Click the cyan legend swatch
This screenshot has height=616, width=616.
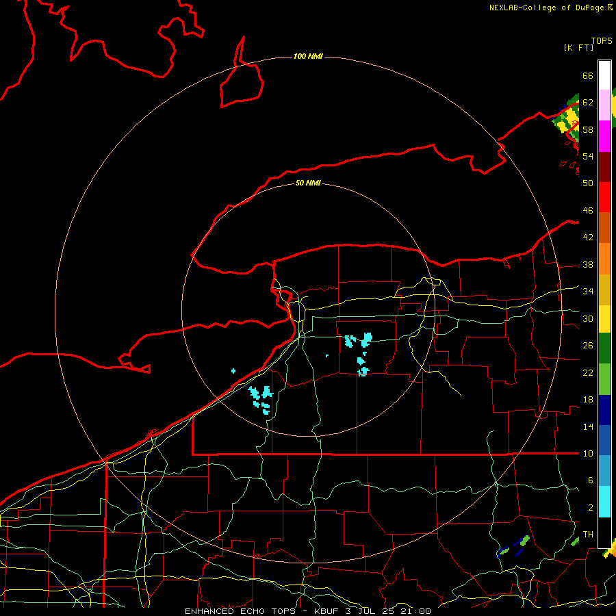click(x=604, y=502)
